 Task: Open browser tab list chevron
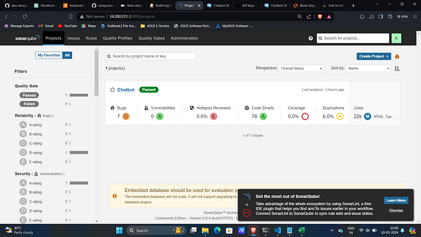coord(377,5)
